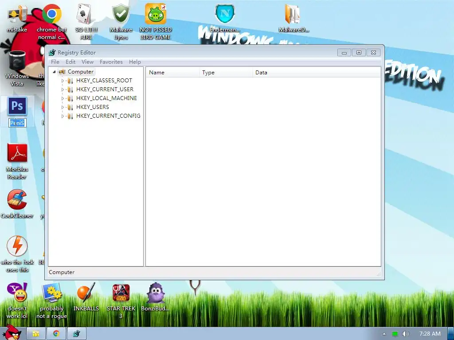Screen dimensions: 454x340
Task: Click the Show desktop strip
Action: point(450,334)
